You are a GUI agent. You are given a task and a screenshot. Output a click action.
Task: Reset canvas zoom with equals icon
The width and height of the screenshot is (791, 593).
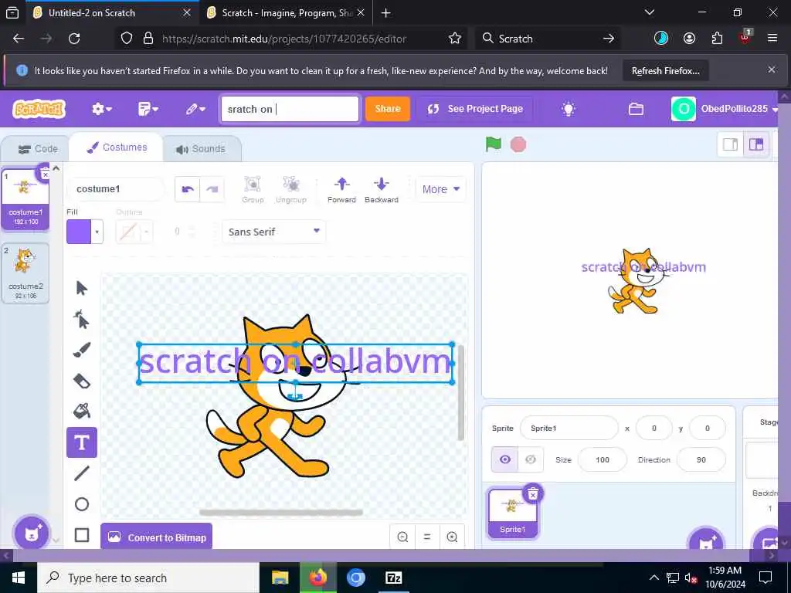pyautogui.click(x=427, y=537)
